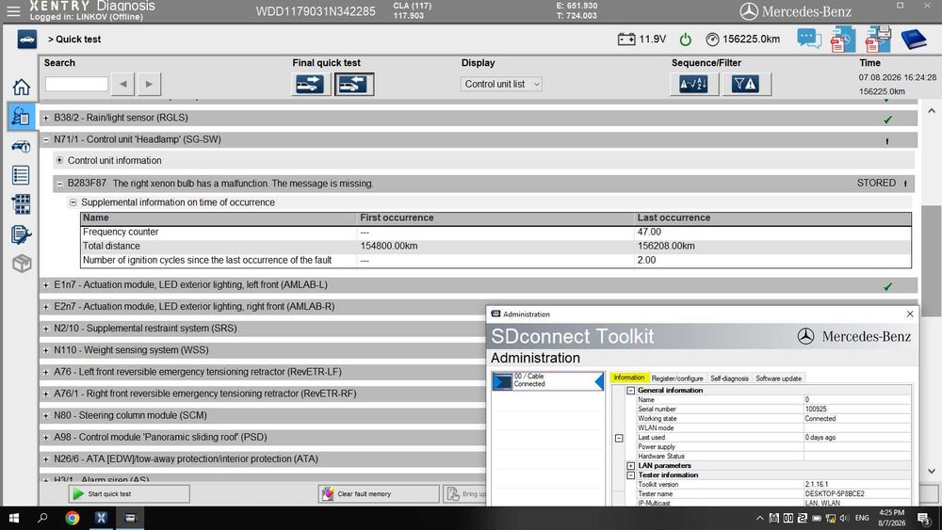Image resolution: width=942 pixels, height=530 pixels.
Task: Expand Control unit information node
Action: point(59,160)
